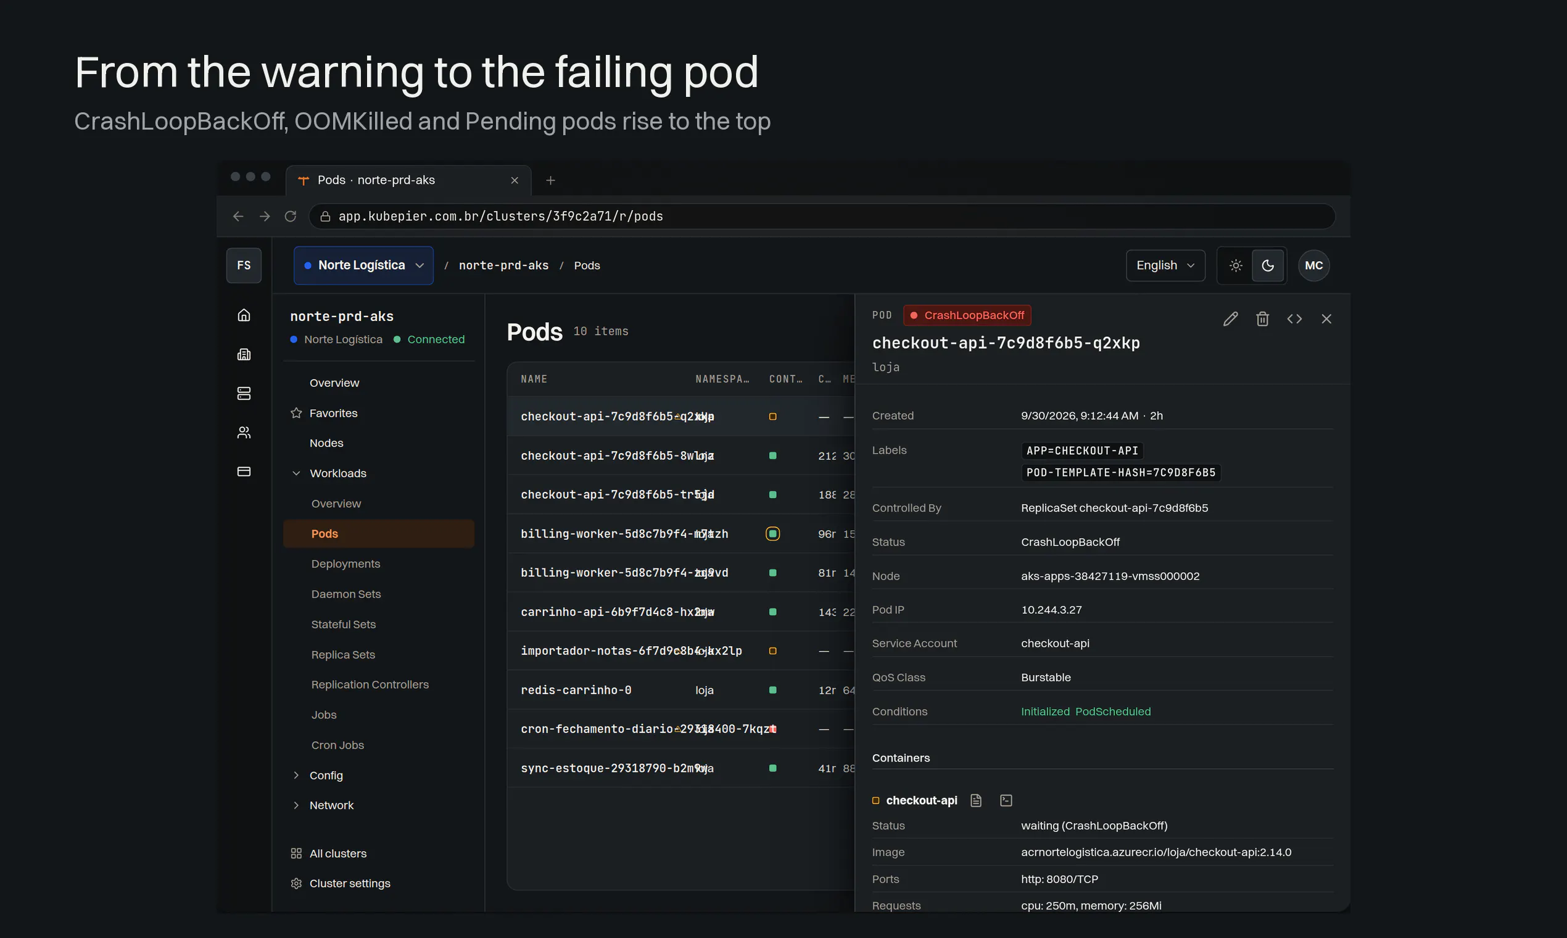The height and width of the screenshot is (938, 1567).
Task: Open the MC user avatar menu
Action: point(1313,265)
